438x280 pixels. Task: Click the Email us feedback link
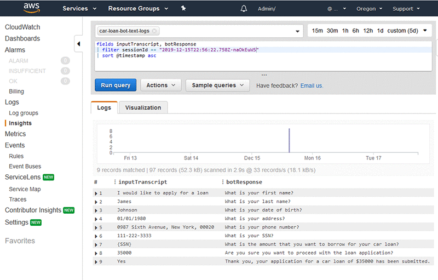[x=312, y=86]
